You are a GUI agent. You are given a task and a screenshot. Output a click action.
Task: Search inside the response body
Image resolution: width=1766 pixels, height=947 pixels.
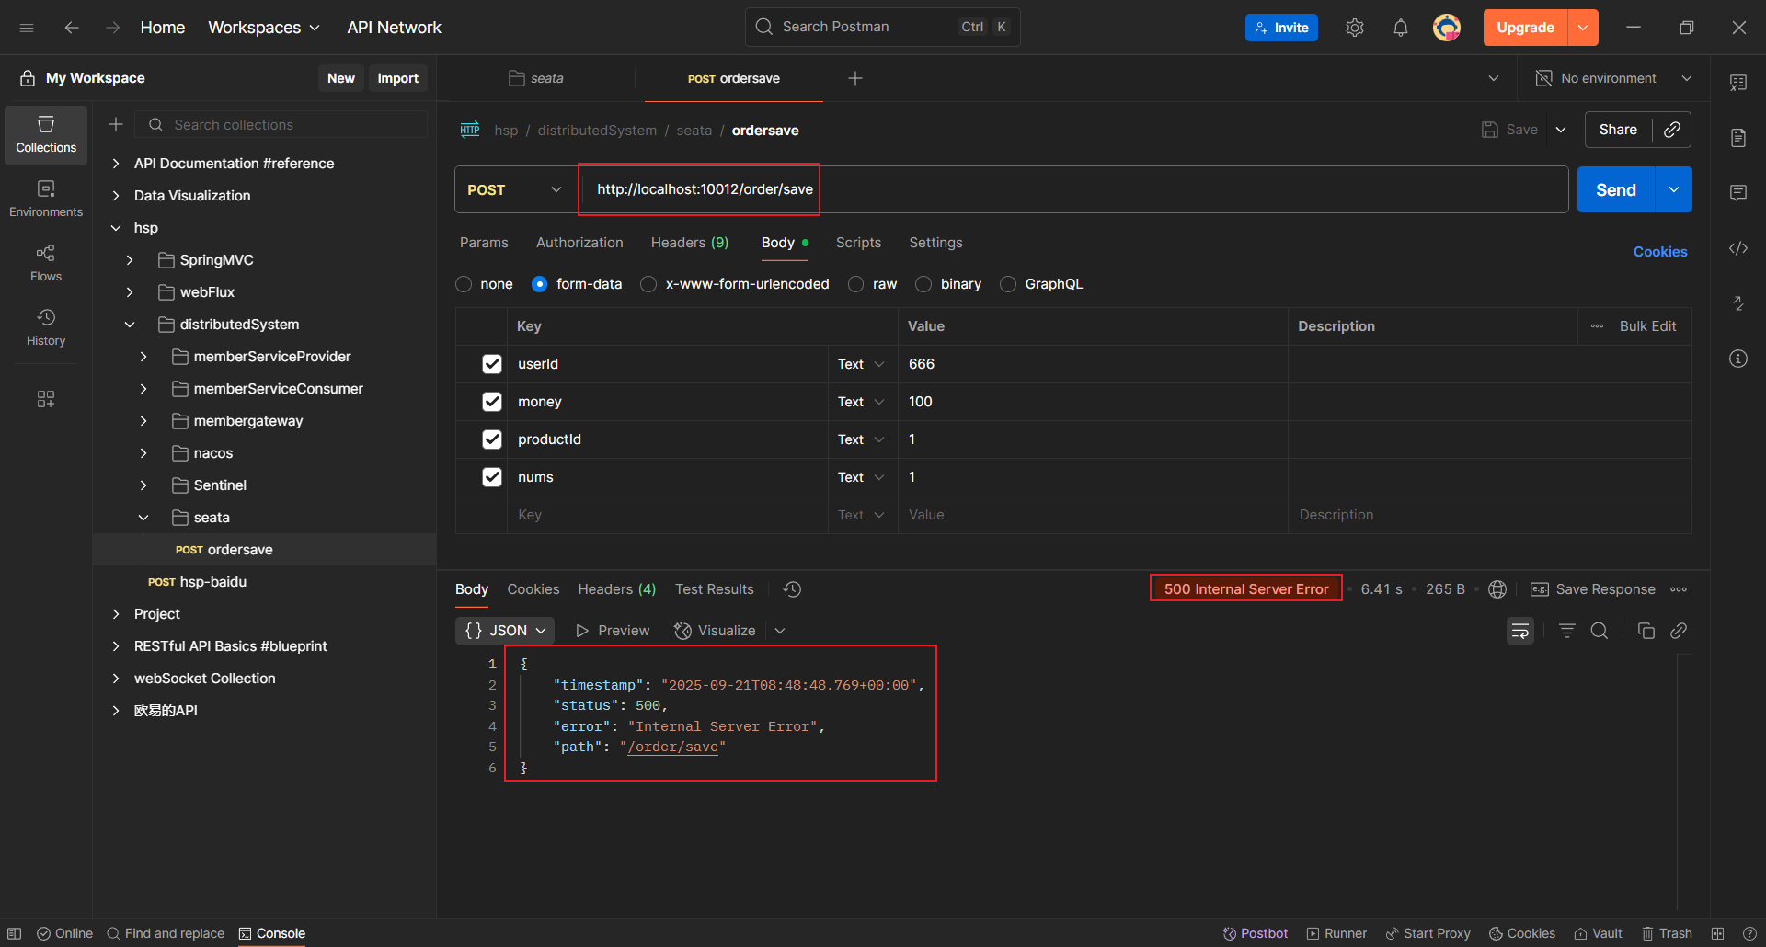coord(1600,631)
